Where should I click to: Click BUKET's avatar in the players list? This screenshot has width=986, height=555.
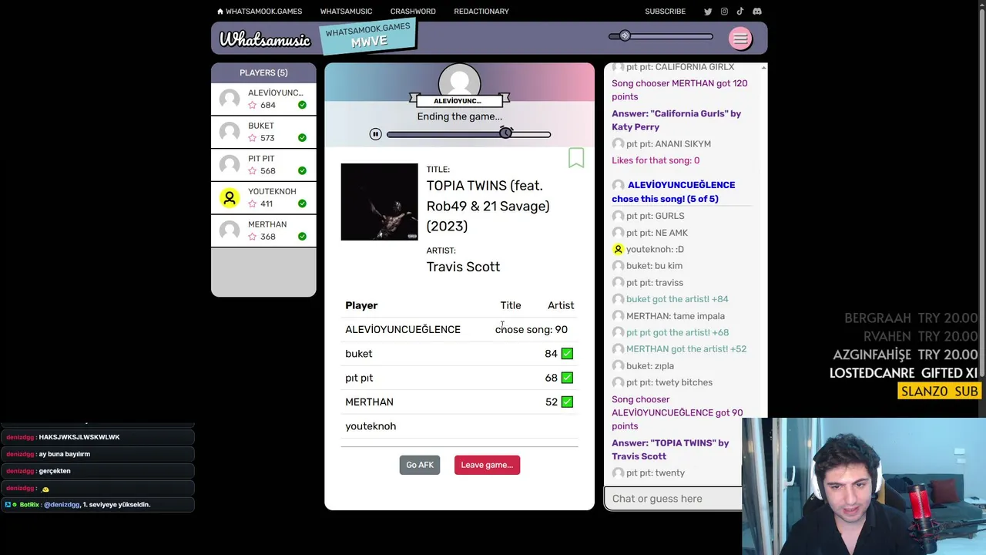(x=230, y=132)
